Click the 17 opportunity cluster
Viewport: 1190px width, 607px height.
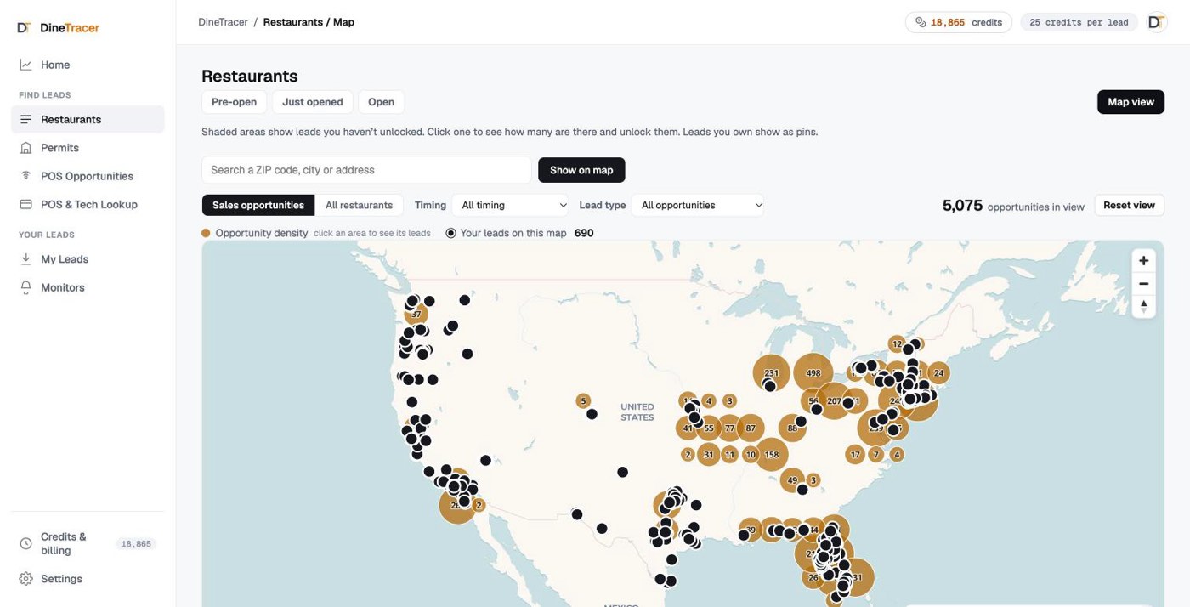[x=855, y=455]
